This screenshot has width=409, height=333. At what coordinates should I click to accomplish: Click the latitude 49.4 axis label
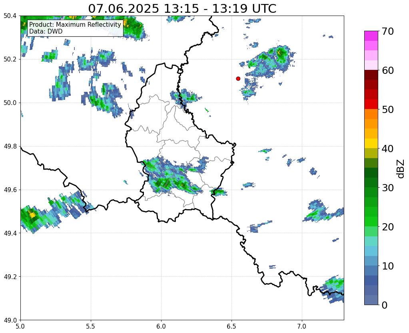coord(10,233)
